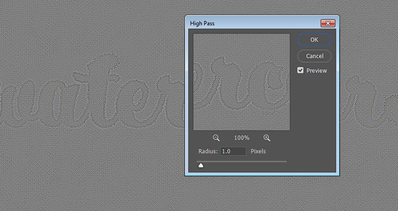Screen dimensions: 398x211
Task: Cancel the High Pass filter
Action: [x=314, y=56]
